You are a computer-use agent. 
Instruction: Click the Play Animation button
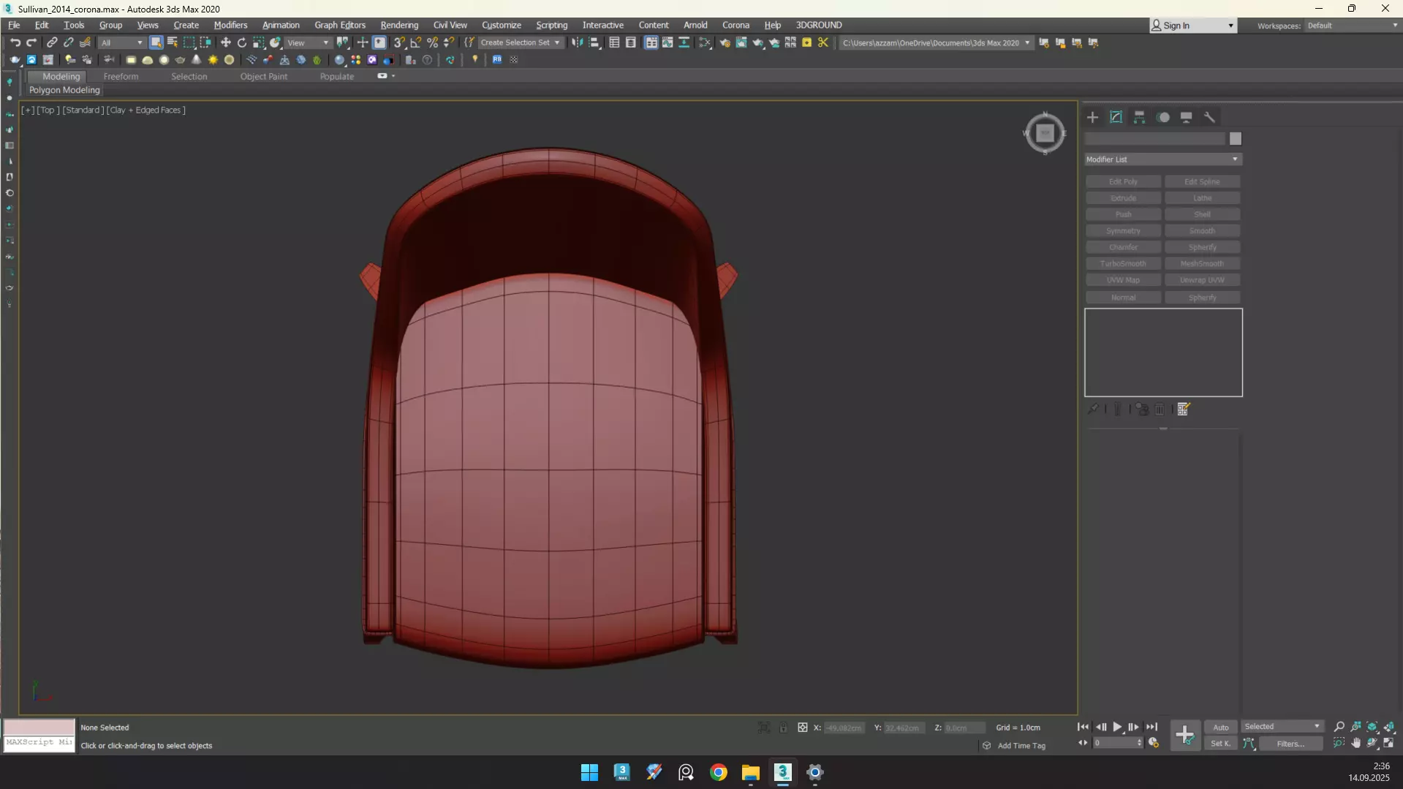point(1117,727)
